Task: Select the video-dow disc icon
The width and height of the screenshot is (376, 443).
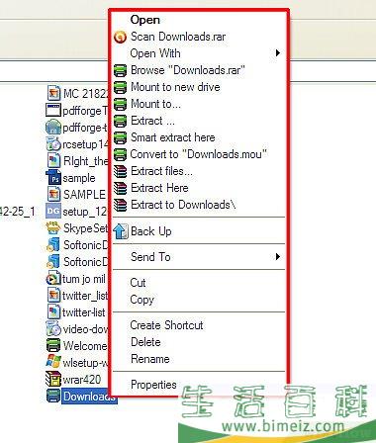Action: (x=53, y=329)
